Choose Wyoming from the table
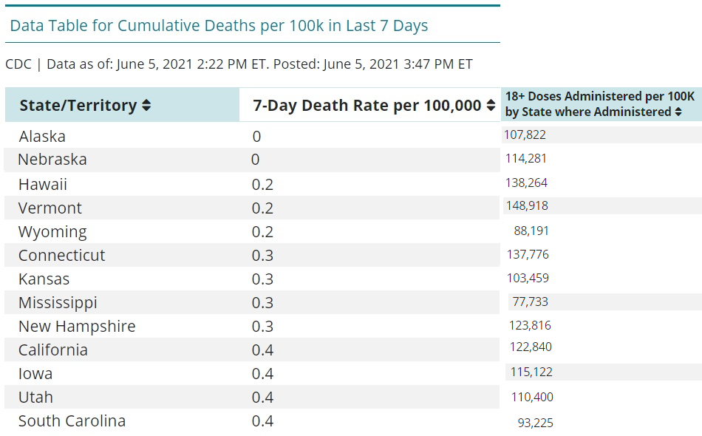The width and height of the screenshot is (702, 436). coord(52,232)
